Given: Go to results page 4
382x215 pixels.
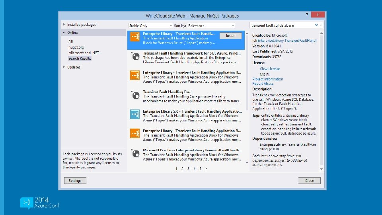Looking at the screenshot, I should click(x=194, y=169).
